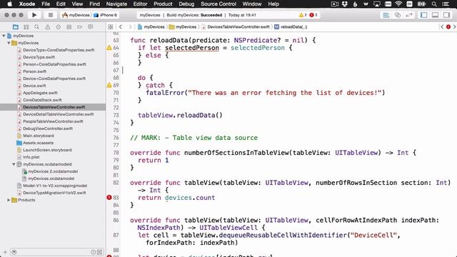This screenshot has height=257, width=457.
Task: Open the Editor menu
Action: click(140, 4)
